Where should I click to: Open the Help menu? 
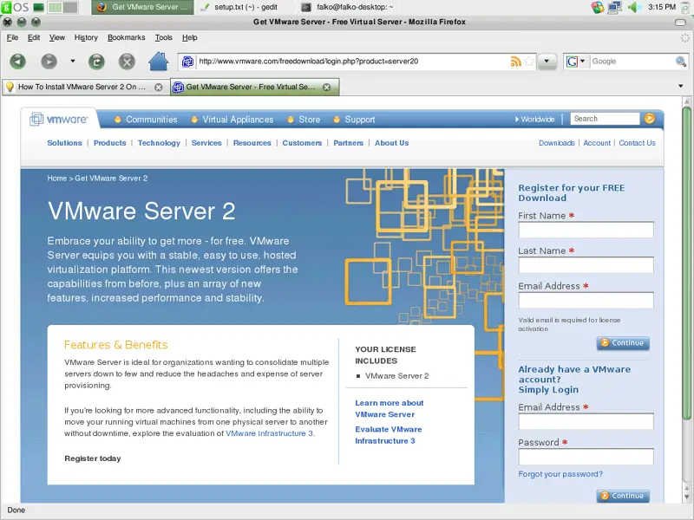(189, 37)
